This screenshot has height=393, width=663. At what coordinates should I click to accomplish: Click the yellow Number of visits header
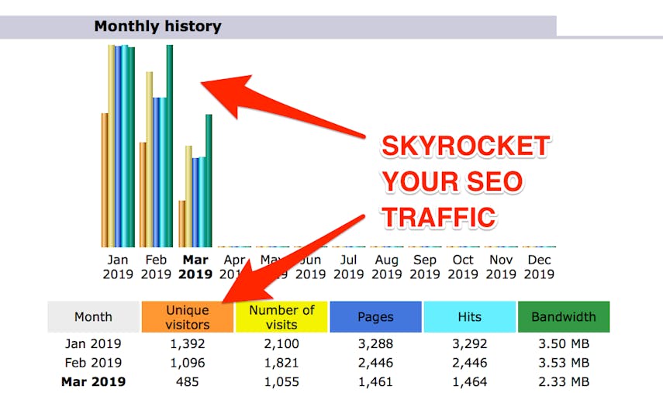pyautogui.click(x=281, y=316)
